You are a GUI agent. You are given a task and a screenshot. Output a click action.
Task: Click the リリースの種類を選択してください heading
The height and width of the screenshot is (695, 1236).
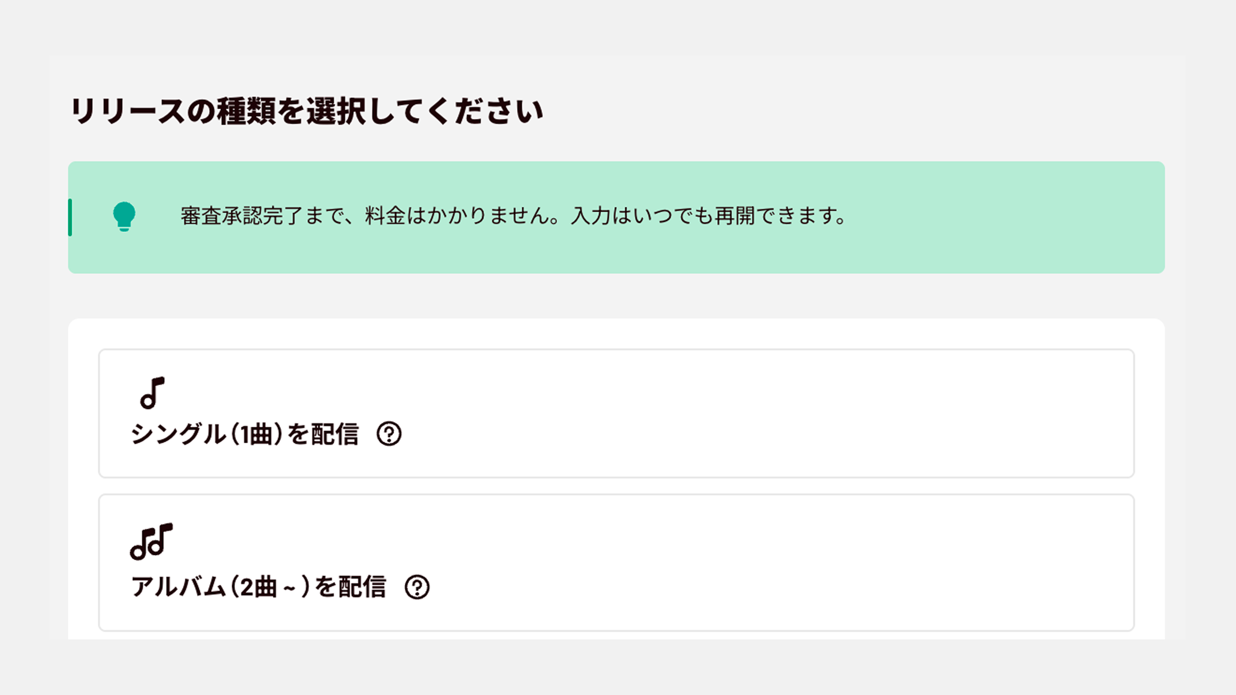point(307,112)
